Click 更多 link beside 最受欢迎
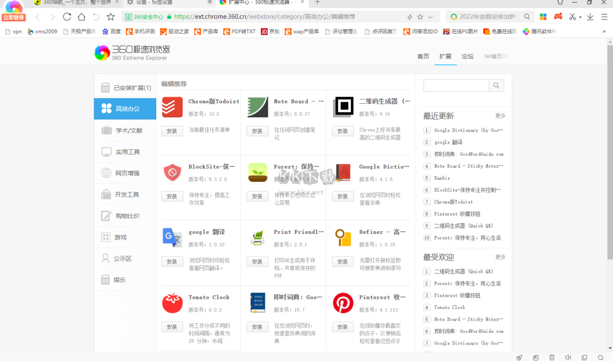Viewport: 613px width, 361px height. point(500,257)
